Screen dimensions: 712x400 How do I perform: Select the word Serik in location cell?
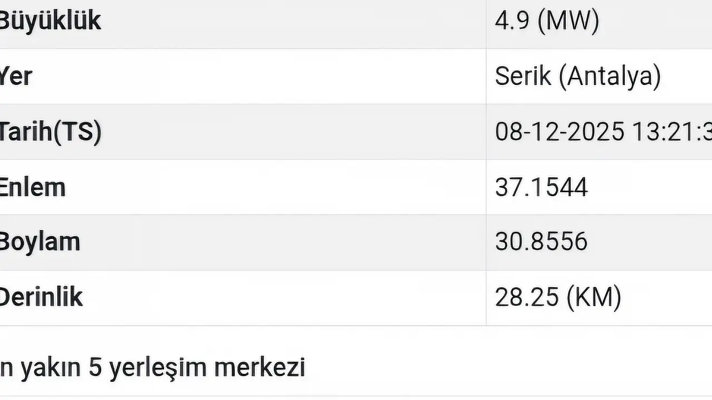tap(523, 76)
